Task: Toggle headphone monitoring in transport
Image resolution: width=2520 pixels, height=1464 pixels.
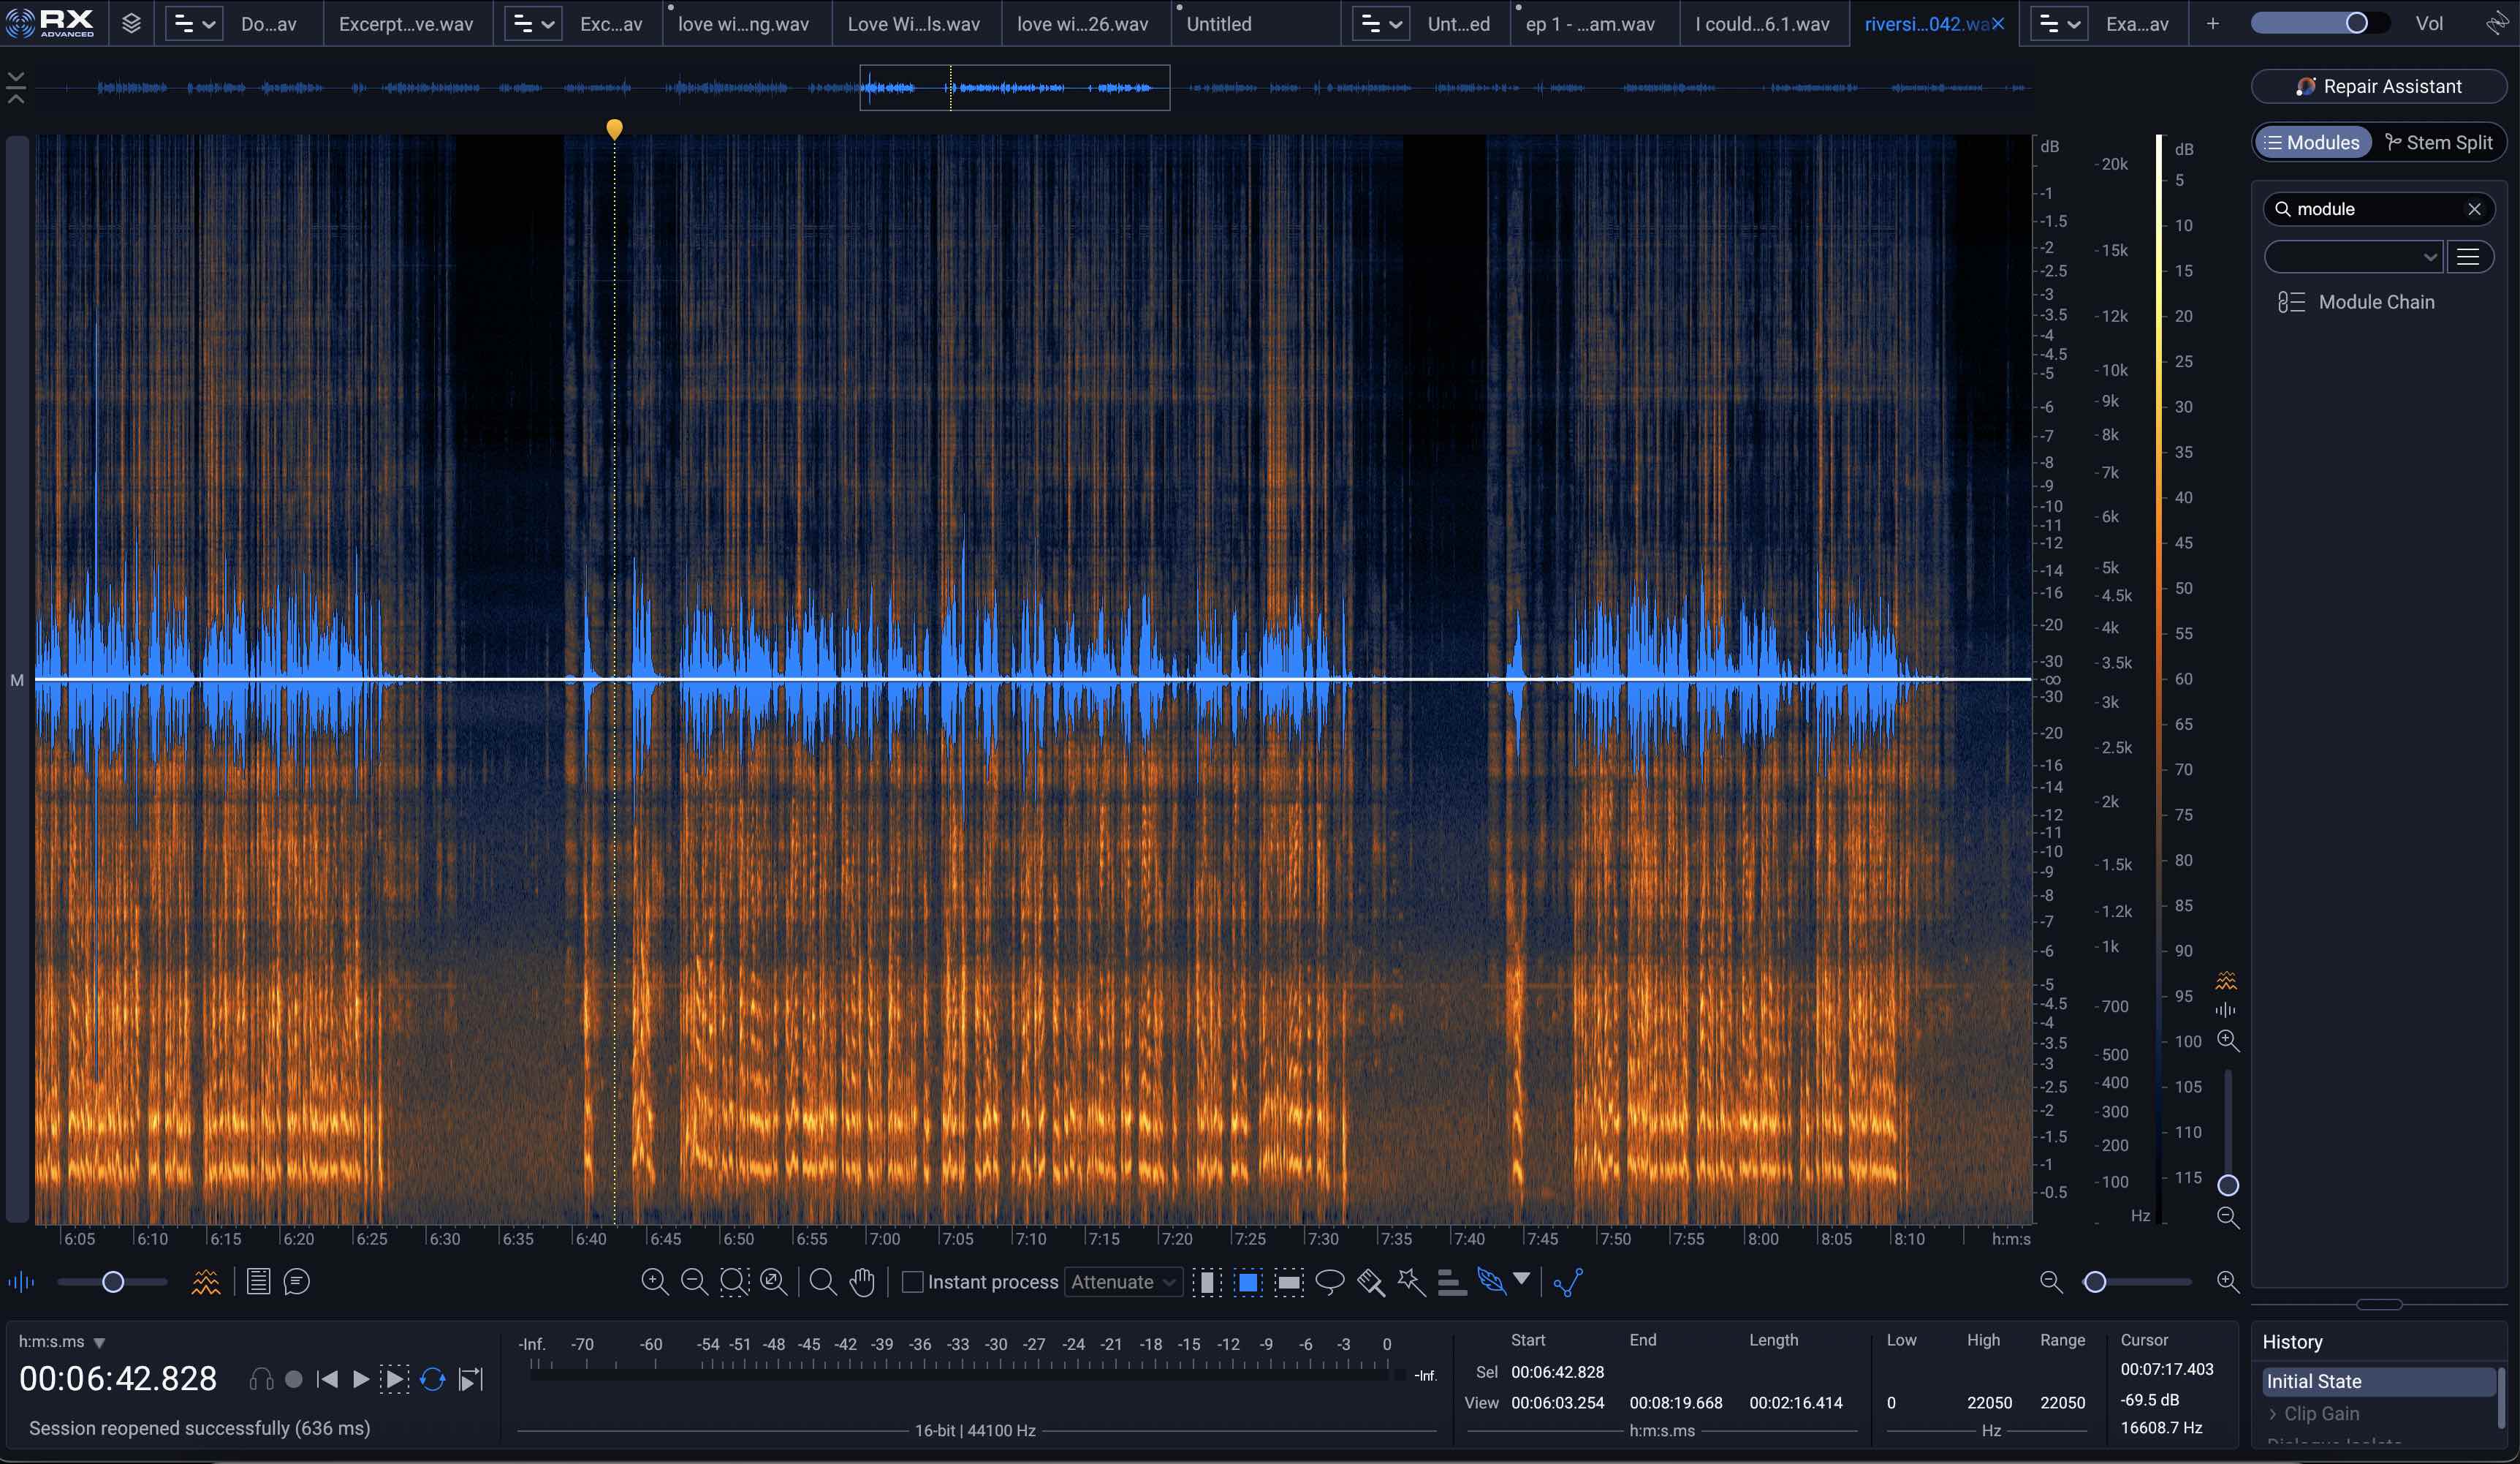Action: (x=260, y=1379)
